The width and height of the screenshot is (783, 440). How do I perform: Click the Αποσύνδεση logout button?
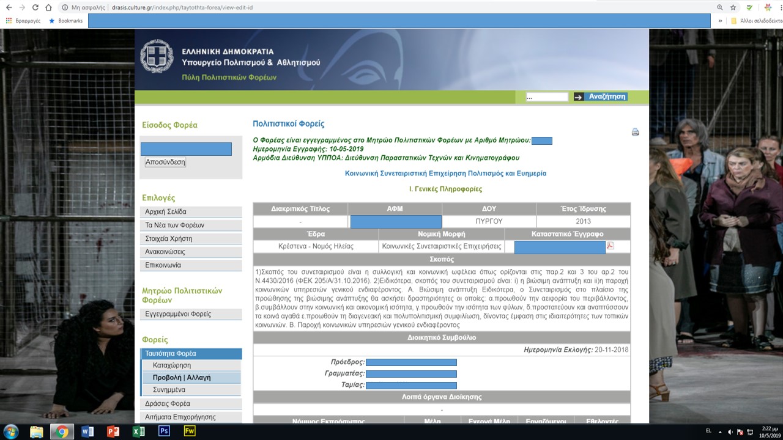click(165, 162)
